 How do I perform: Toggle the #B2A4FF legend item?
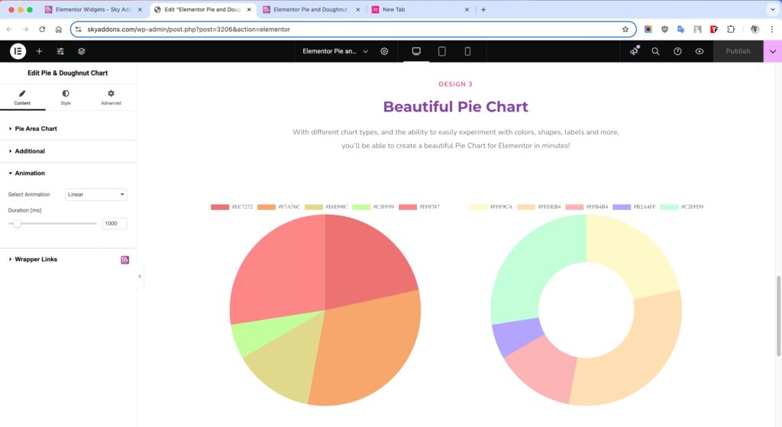pos(634,207)
